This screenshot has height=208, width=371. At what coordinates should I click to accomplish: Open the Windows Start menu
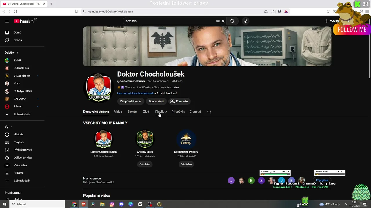pyautogui.click(x=5, y=204)
